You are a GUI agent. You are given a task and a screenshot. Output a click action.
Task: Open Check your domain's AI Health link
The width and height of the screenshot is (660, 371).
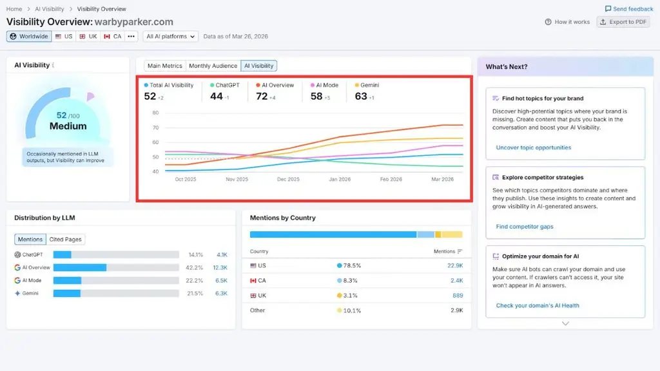[x=538, y=306]
